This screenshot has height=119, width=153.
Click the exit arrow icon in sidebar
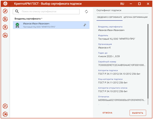coord(5,114)
